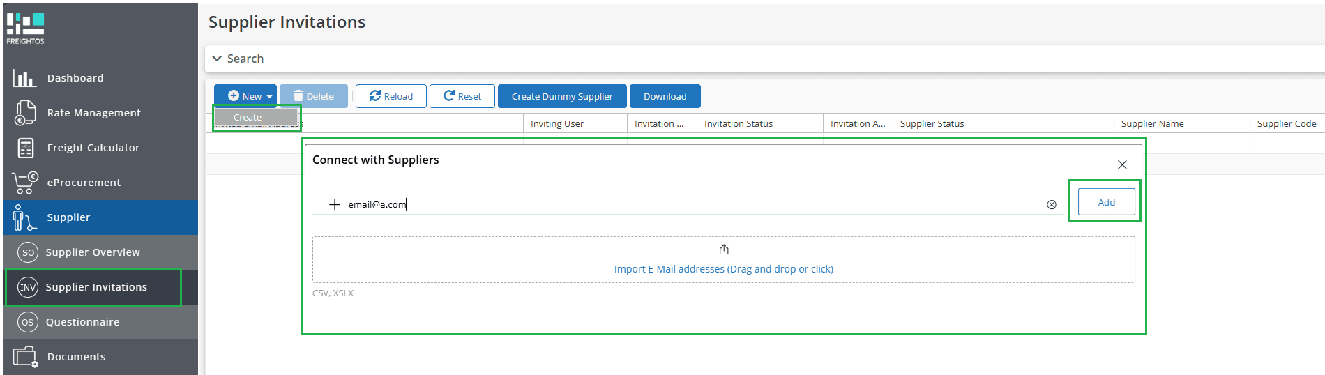Click the 'Invitation ...' column header after Inviting User

click(662, 123)
